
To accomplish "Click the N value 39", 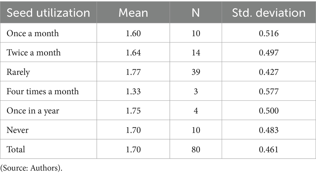I will [196, 72].
